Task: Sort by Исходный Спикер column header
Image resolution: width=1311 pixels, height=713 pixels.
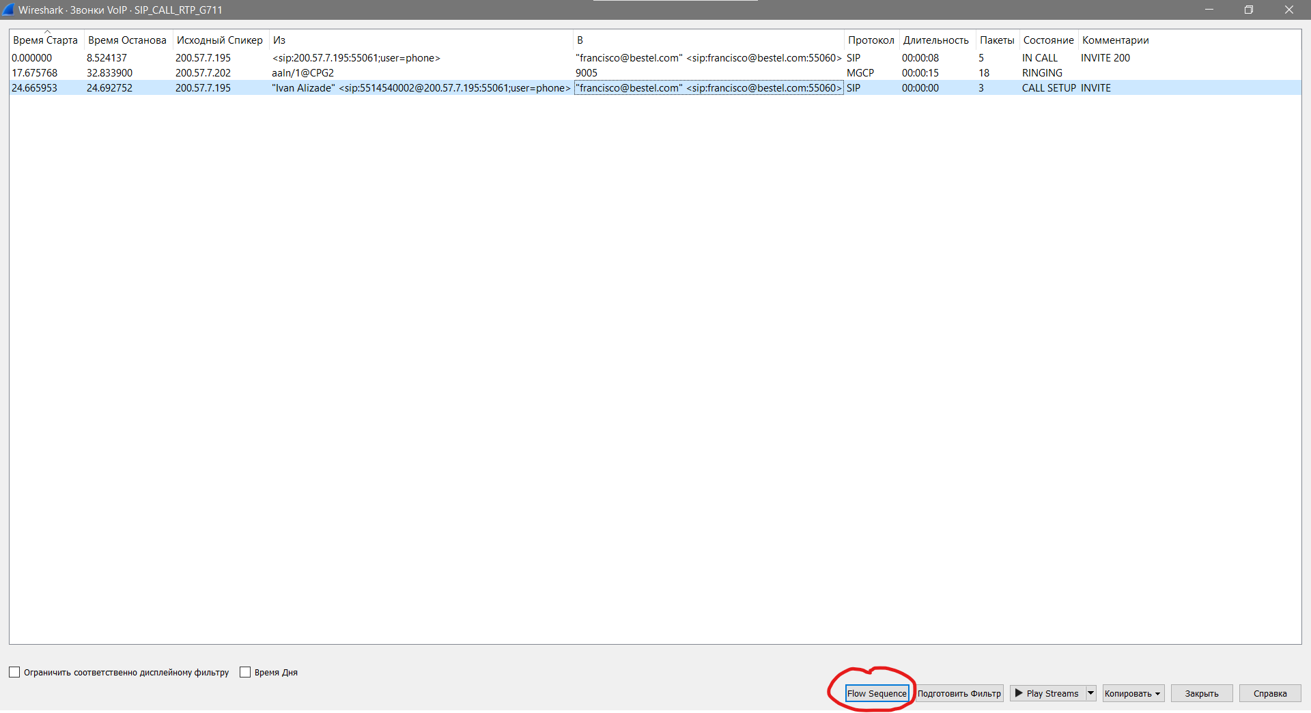Action: pyautogui.click(x=220, y=40)
